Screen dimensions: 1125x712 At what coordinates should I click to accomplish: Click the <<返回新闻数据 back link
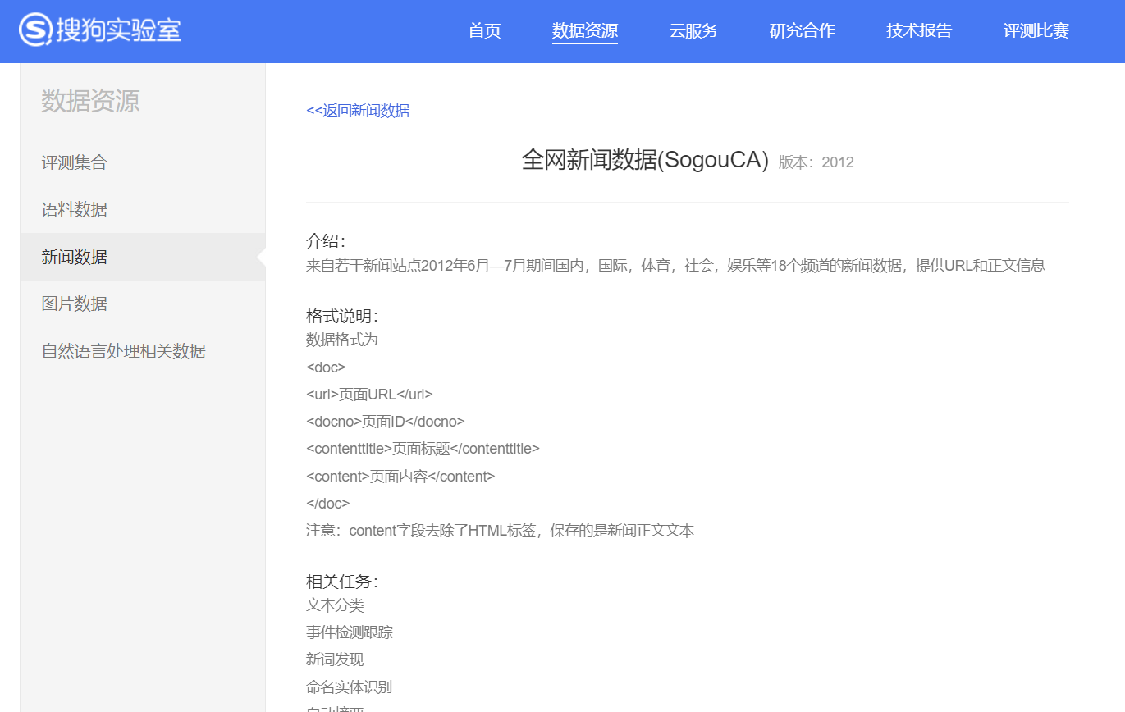pos(358,111)
